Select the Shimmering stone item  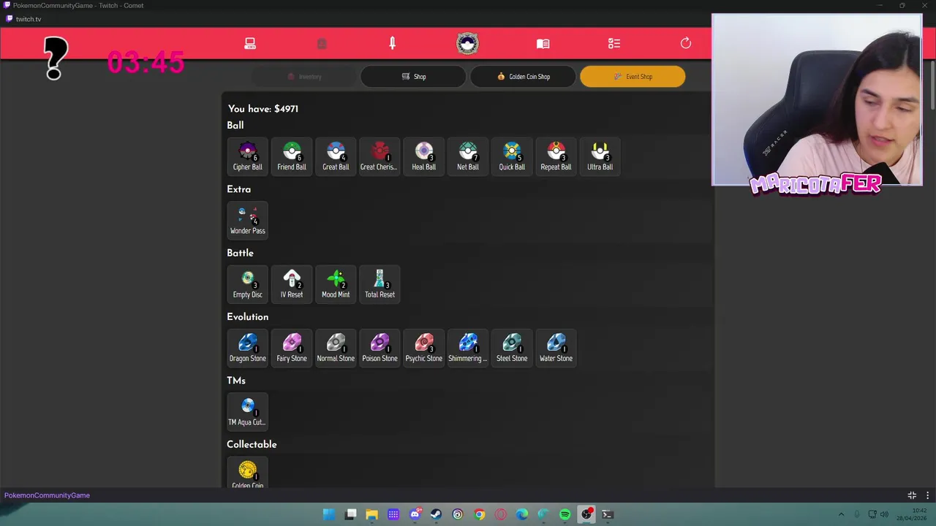[468, 348]
